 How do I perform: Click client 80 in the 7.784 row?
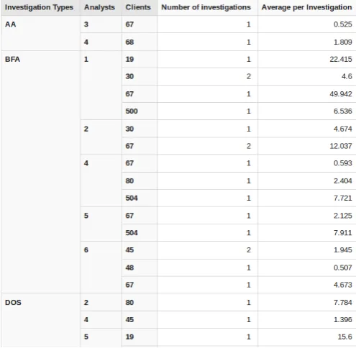(x=129, y=303)
